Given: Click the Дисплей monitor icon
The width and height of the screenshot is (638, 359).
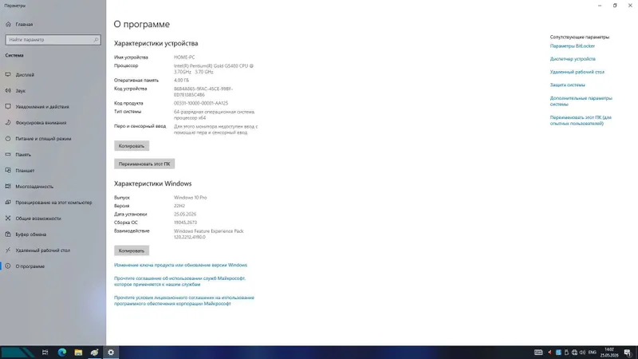Looking at the screenshot, I should (8, 75).
